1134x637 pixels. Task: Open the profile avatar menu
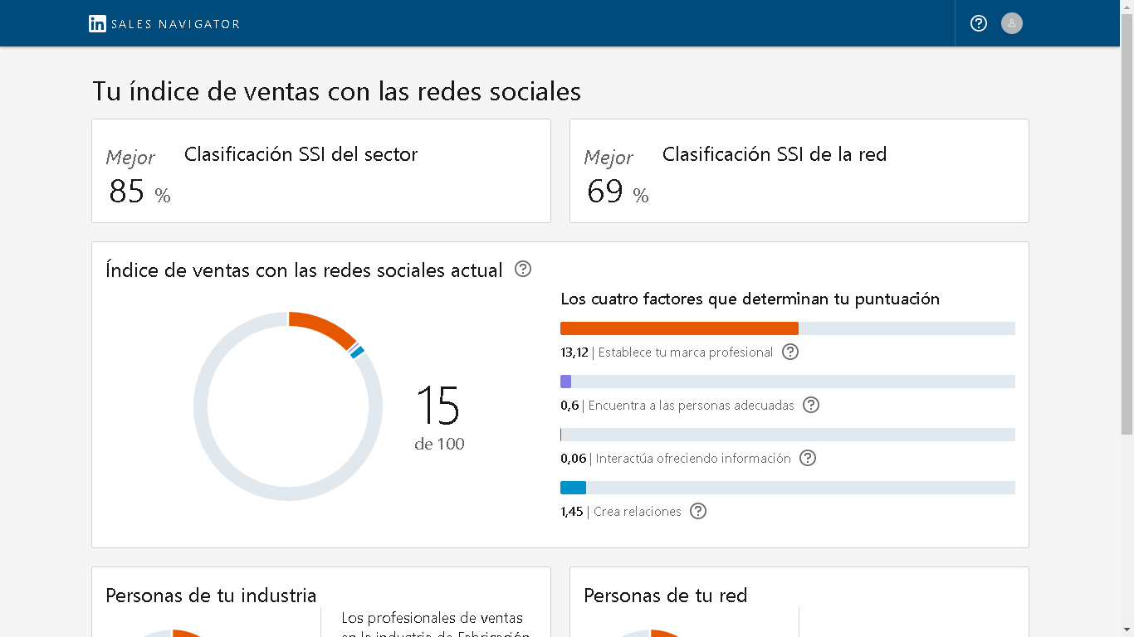pyautogui.click(x=1011, y=23)
